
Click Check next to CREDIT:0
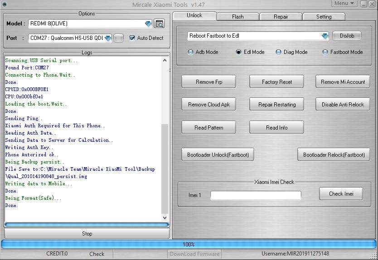[x=97, y=254]
